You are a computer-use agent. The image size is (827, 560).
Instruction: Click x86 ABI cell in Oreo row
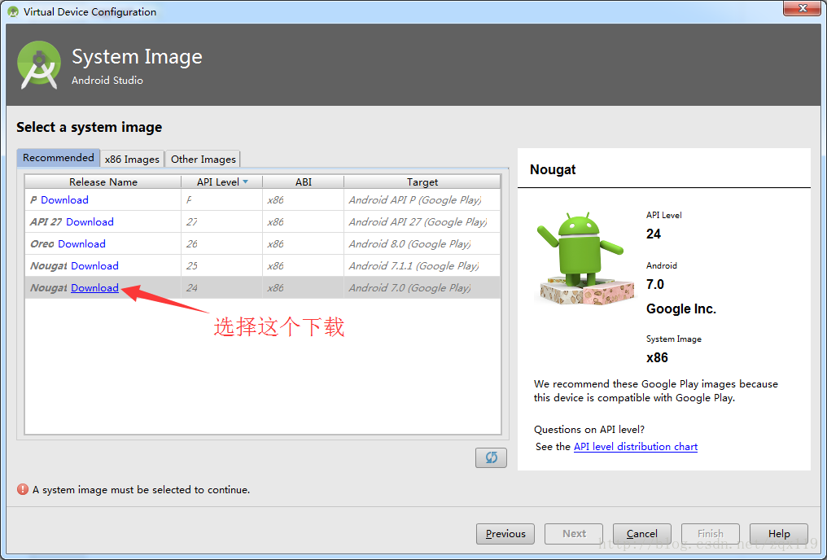click(304, 244)
